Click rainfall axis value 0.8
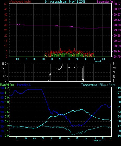 [7, 102]
